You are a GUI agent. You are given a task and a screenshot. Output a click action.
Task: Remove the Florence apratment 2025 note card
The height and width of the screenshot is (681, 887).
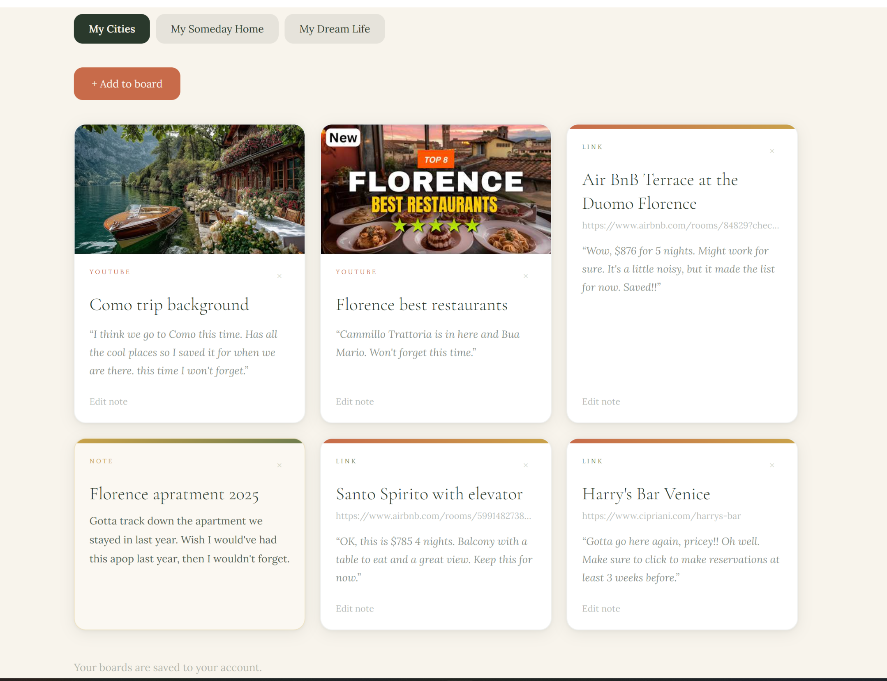click(279, 465)
